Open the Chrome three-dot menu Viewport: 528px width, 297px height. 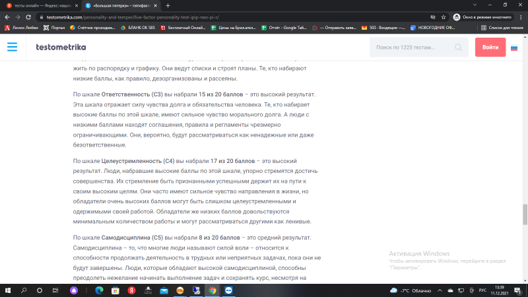pos(520,16)
